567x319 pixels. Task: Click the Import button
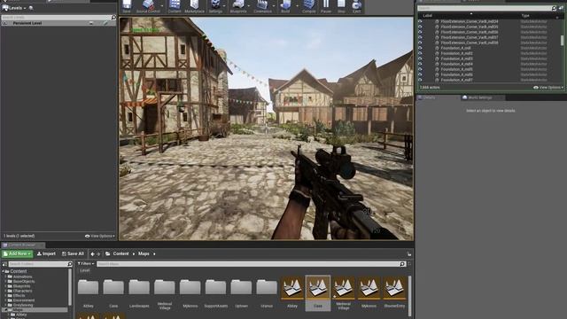(x=46, y=254)
